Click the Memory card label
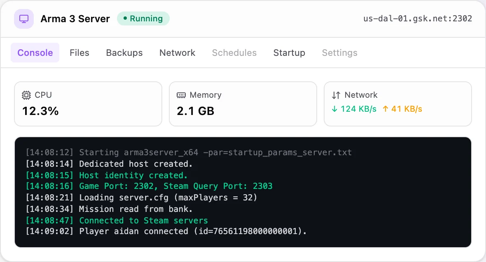The image size is (486, 262). tap(206, 95)
